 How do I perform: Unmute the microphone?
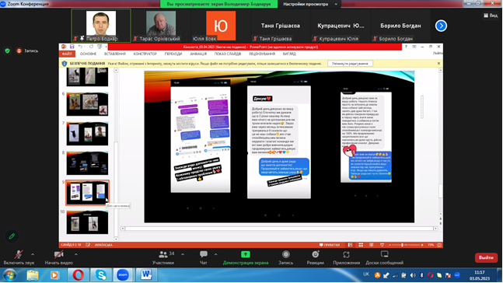[19, 254]
